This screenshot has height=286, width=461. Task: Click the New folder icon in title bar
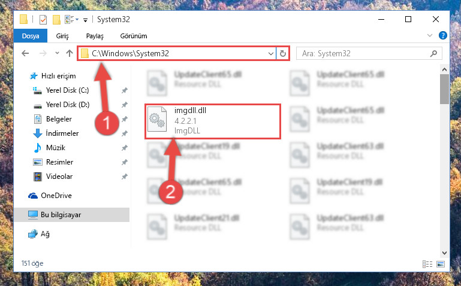point(56,20)
